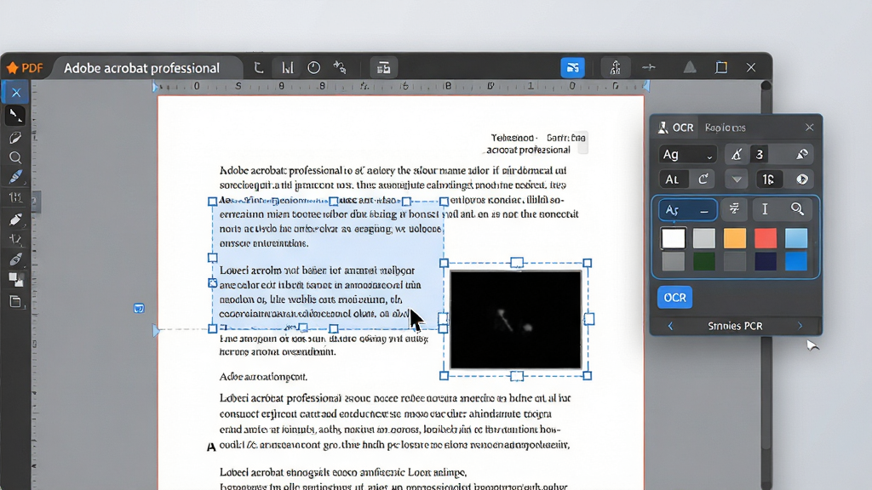872x490 pixels.
Task: Open the Ag font dropdown
Action: click(687, 155)
